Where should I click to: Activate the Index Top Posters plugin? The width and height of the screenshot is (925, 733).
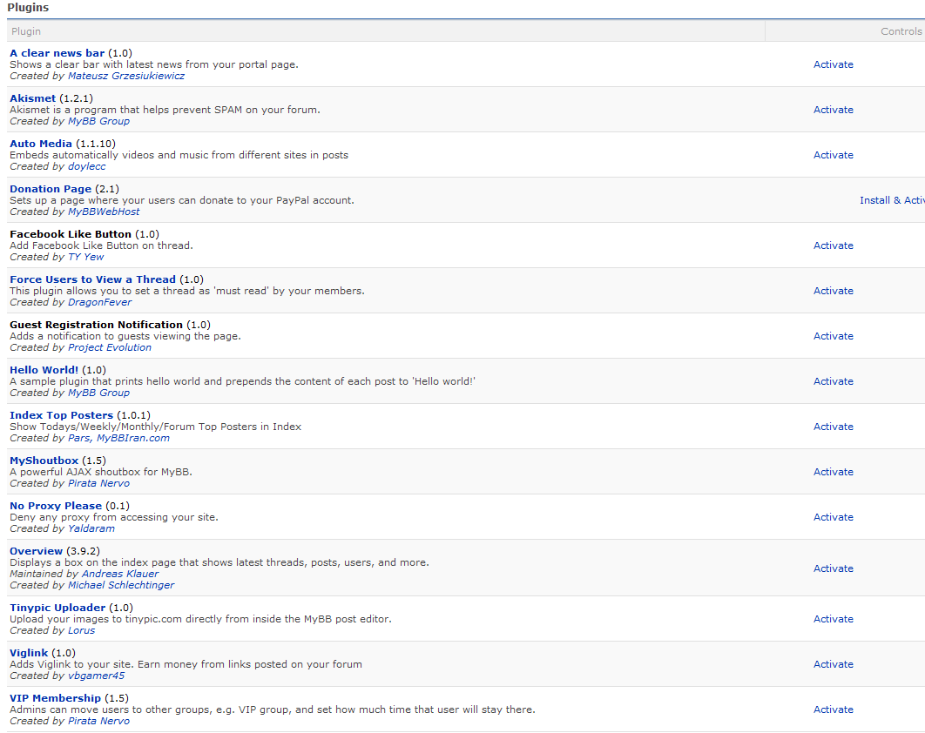pyautogui.click(x=833, y=427)
